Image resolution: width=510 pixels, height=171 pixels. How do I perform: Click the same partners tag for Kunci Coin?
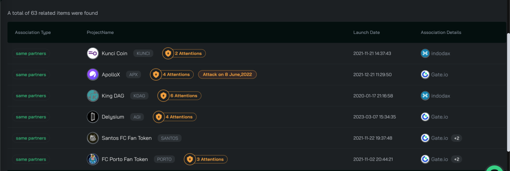pos(31,53)
